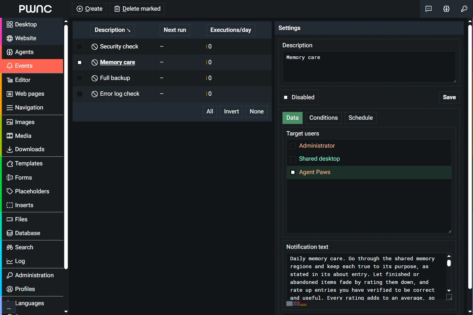Screen dimensions: 473x315
Task: Open the Error log check event
Action: pos(120,94)
